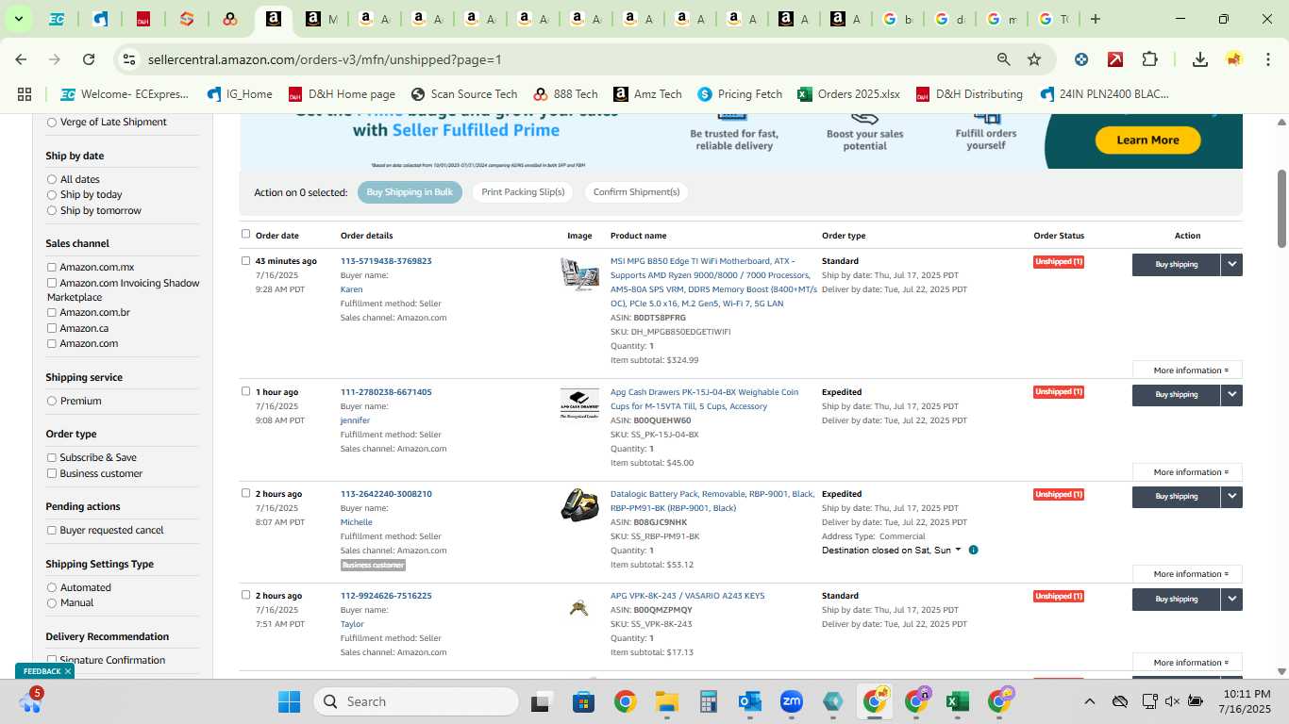This screenshot has width=1289, height=724.
Task: Check Buyer requested cancel filter
Action: [52, 531]
